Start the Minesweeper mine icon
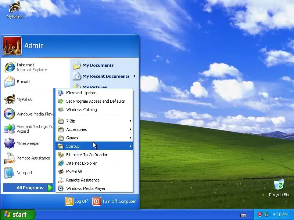This screenshot has width=294, height=220. point(10,143)
